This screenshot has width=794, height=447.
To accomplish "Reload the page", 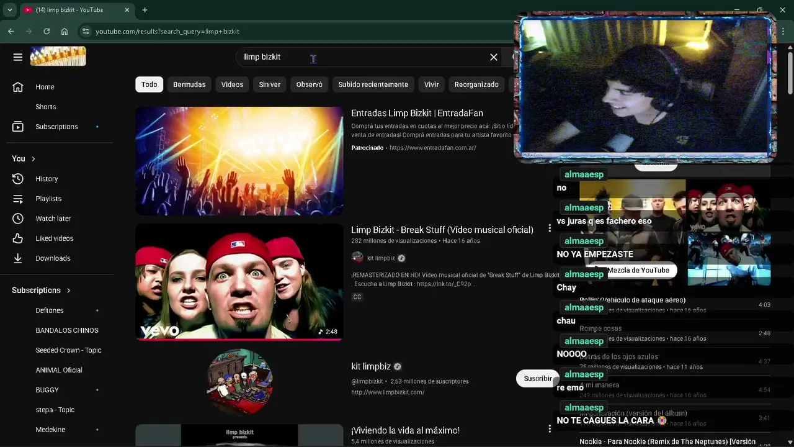I will click(x=47, y=31).
